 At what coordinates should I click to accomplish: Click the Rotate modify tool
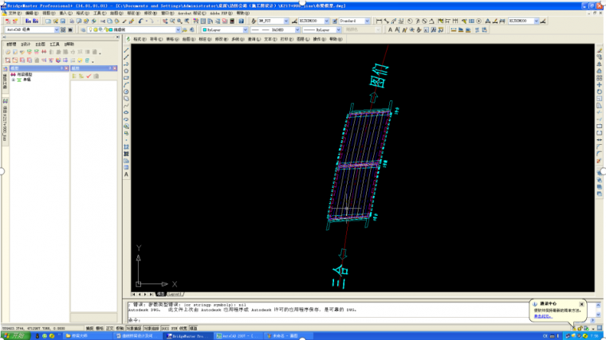point(600,92)
